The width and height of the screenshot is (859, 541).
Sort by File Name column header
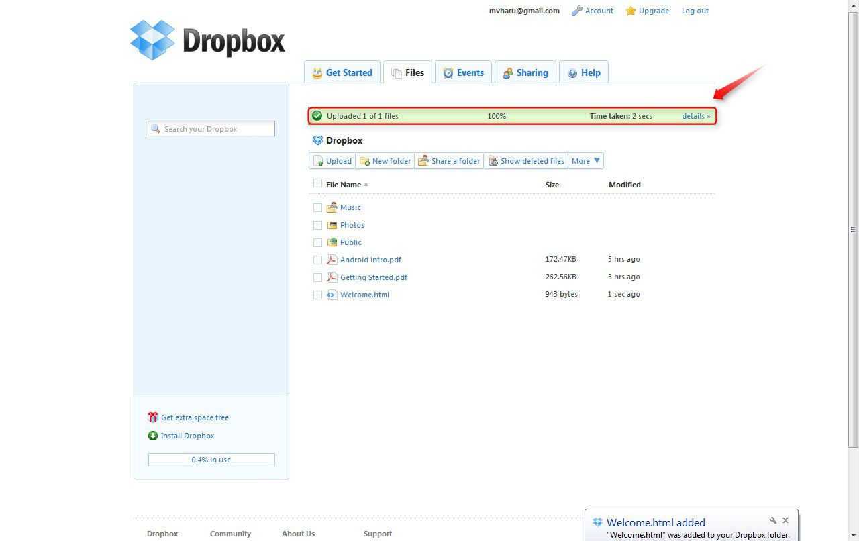click(x=347, y=185)
